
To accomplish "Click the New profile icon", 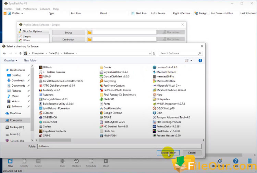I will pyautogui.click(x=10, y=161).
